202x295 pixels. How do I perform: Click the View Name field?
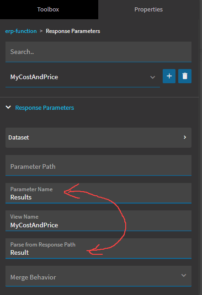(x=98, y=221)
